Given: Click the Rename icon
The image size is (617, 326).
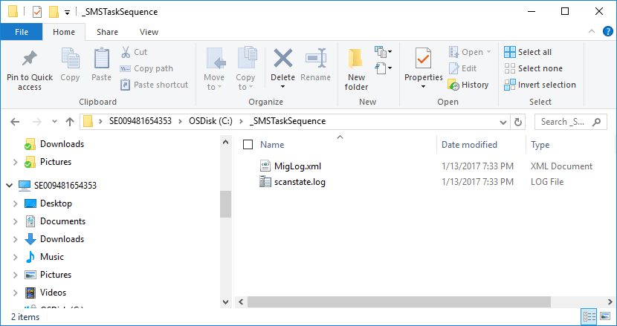Looking at the screenshot, I should 316,58.
